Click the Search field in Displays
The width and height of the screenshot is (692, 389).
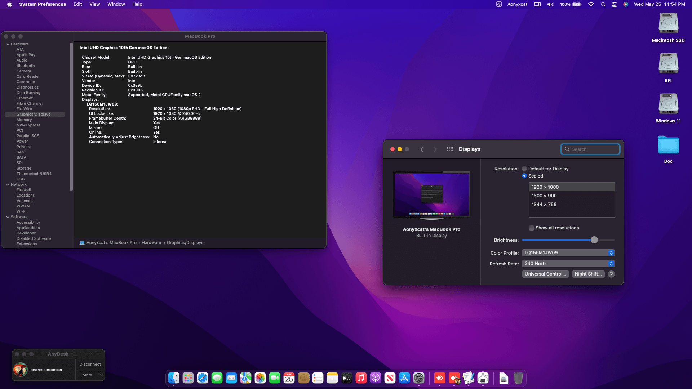(x=590, y=149)
